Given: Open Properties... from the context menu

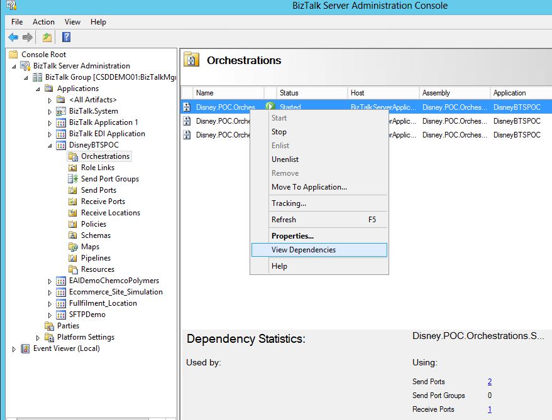Looking at the screenshot, I should (x=319, y=236).
